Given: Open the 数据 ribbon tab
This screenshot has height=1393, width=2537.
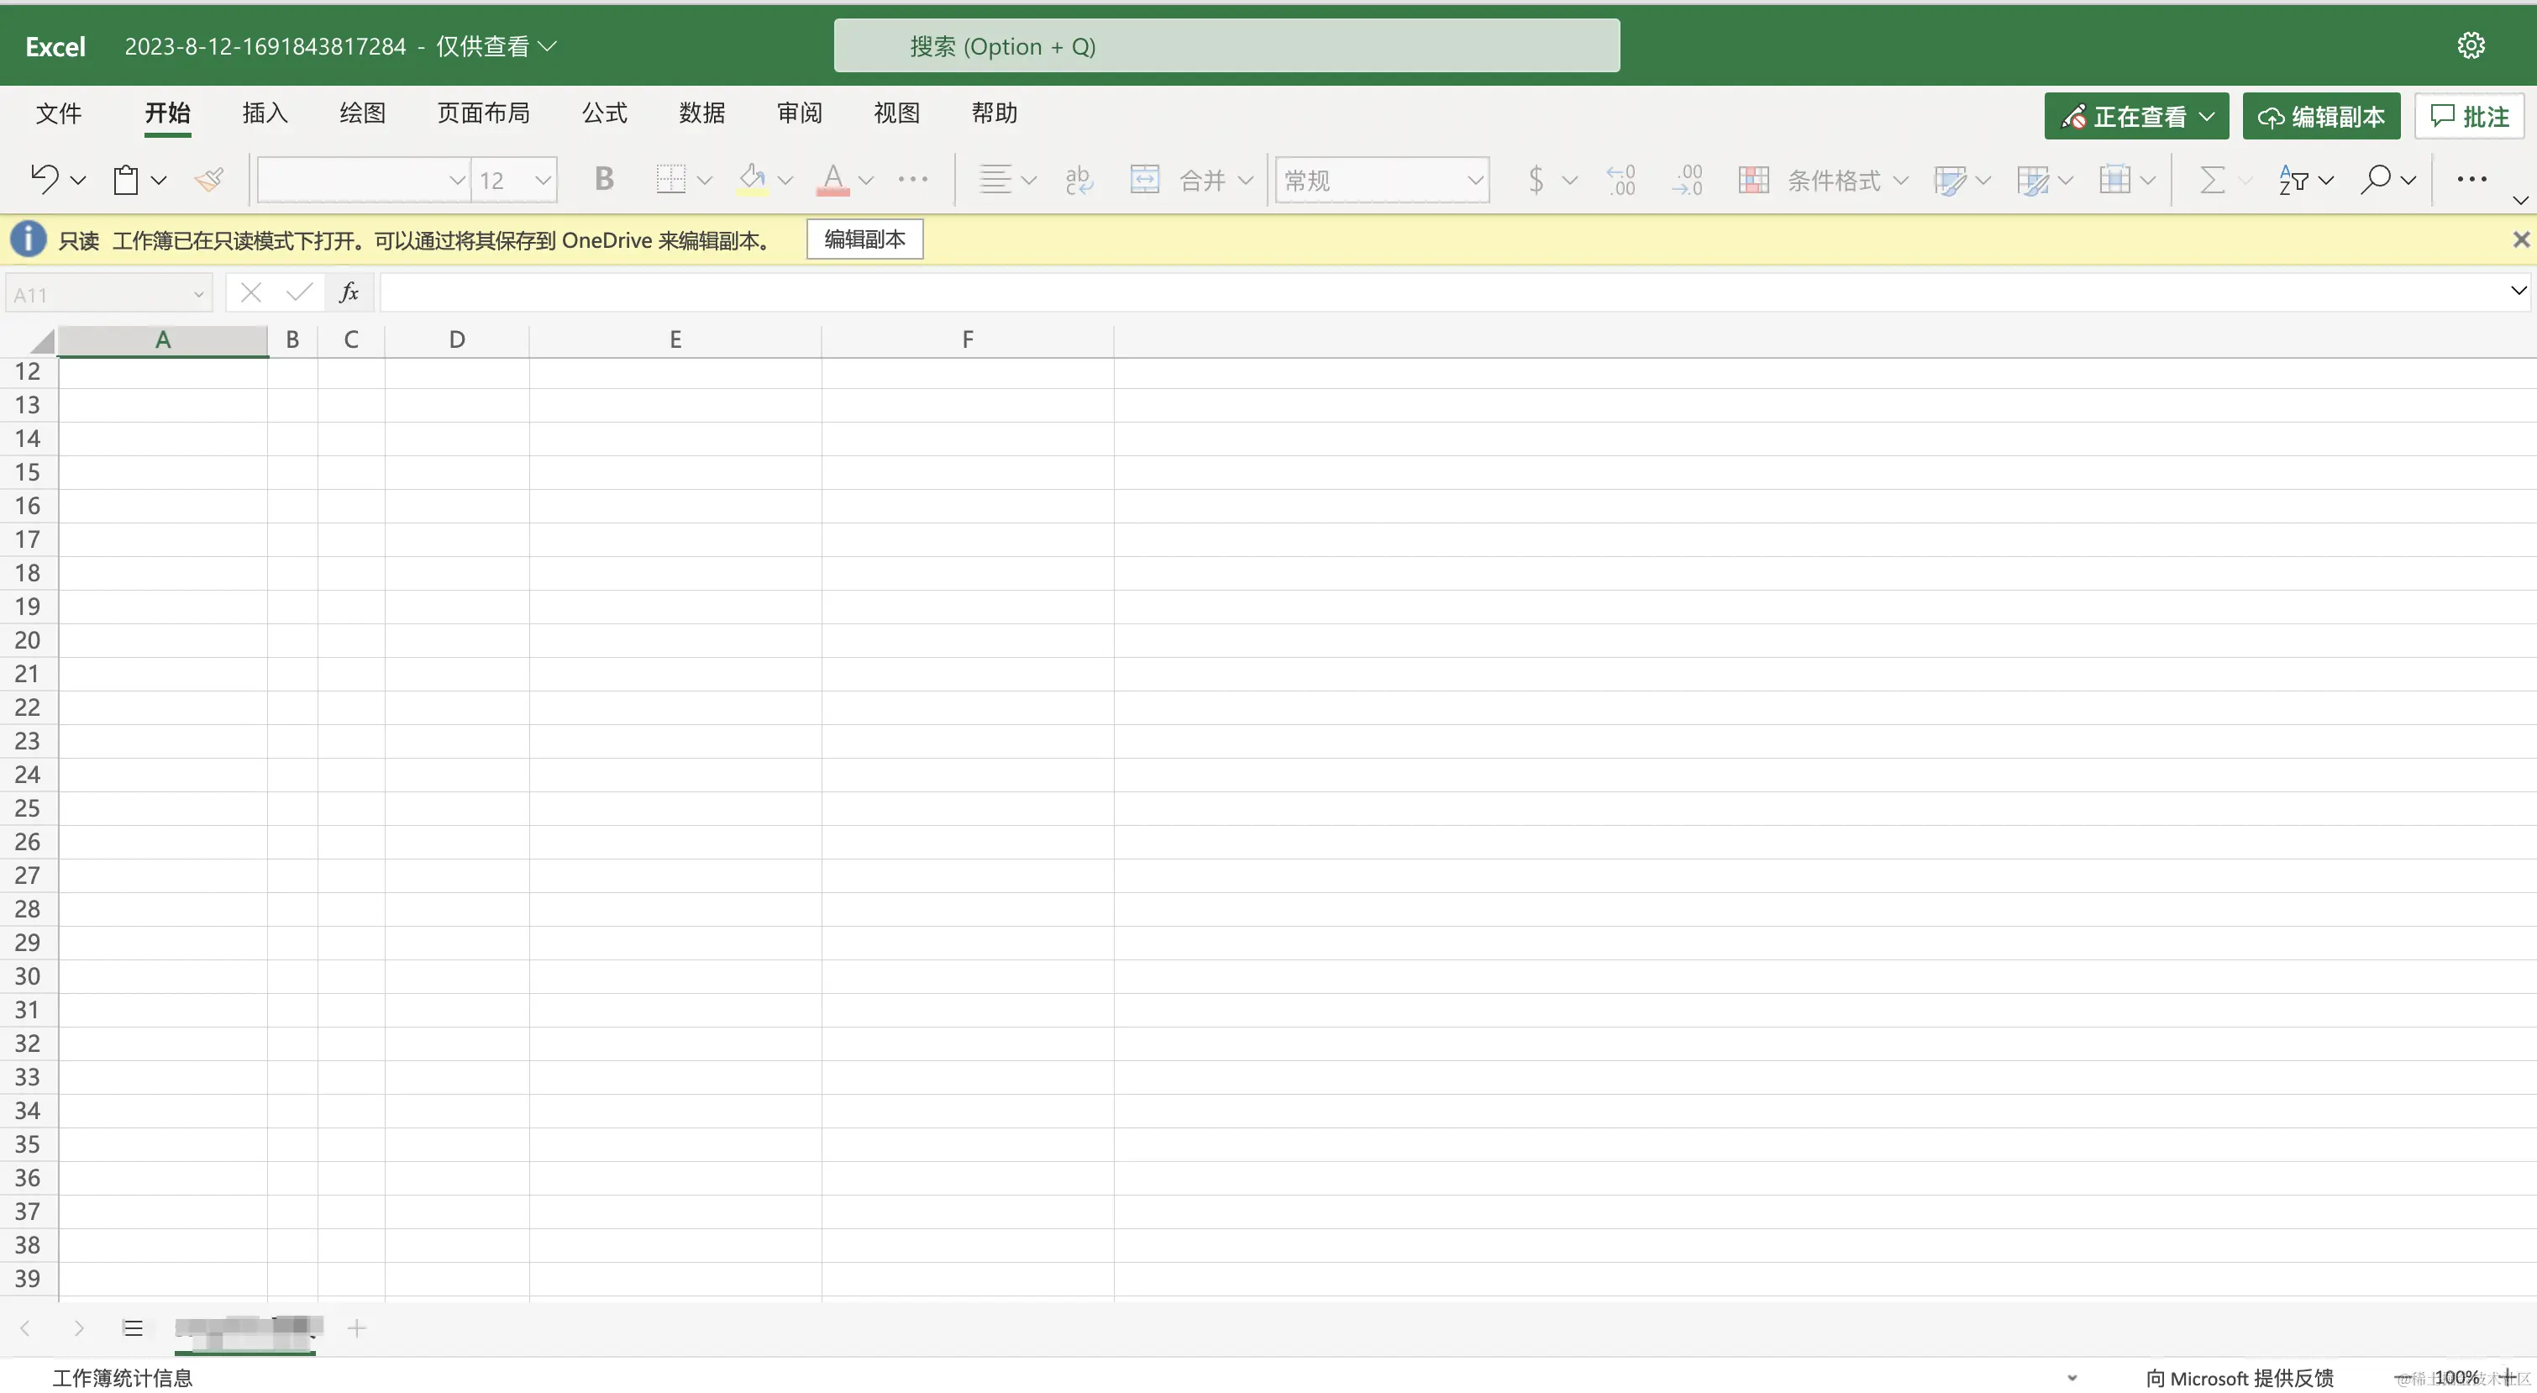Looking at the screenshot, I should 701,113.
